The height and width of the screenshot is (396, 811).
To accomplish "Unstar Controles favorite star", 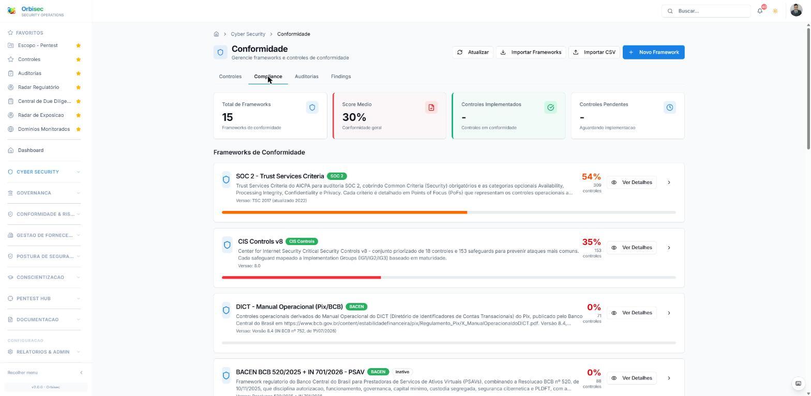I will tap(79, 59).
